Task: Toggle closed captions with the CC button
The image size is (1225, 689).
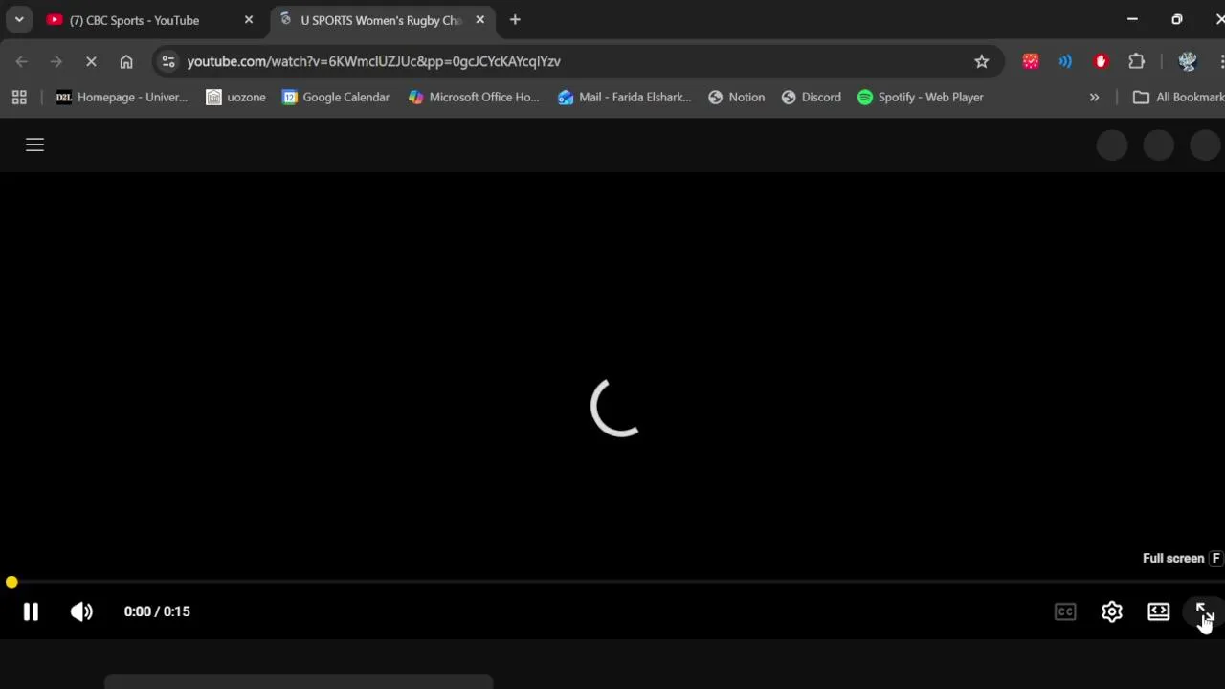Action: click(x=1065, y=611)
